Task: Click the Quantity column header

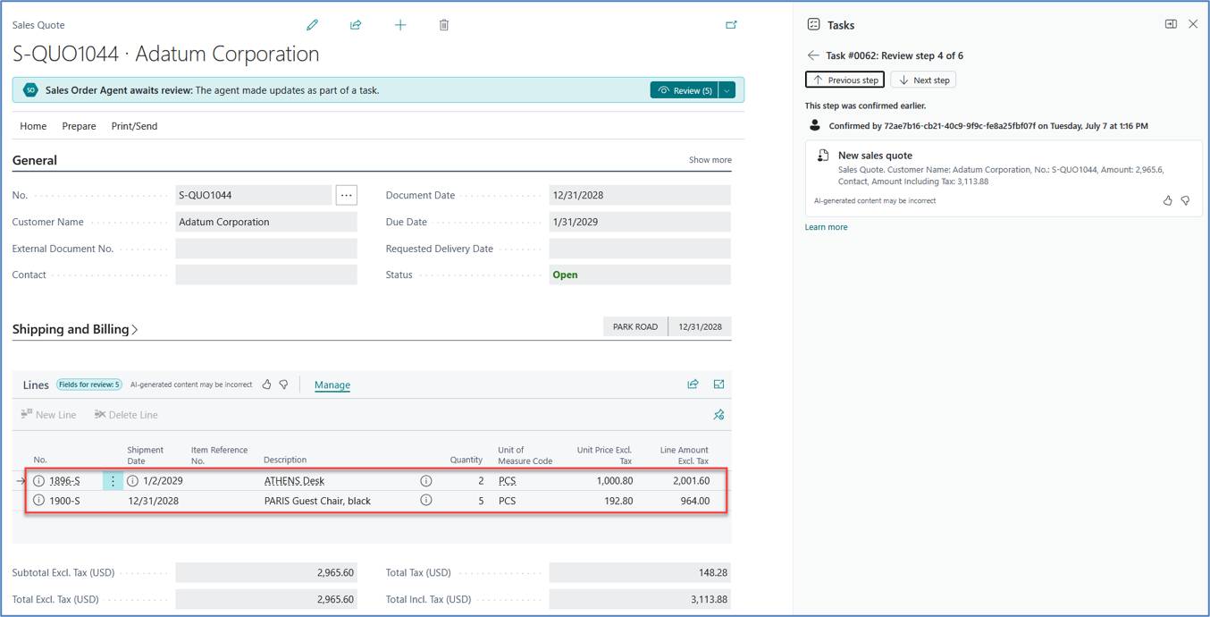Action: click(x=466, y=461)
